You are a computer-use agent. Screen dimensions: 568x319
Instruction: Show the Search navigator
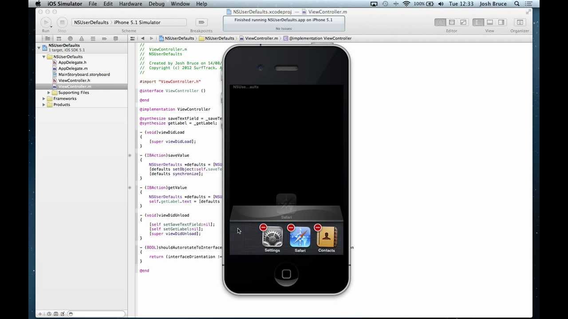(70, 39)
